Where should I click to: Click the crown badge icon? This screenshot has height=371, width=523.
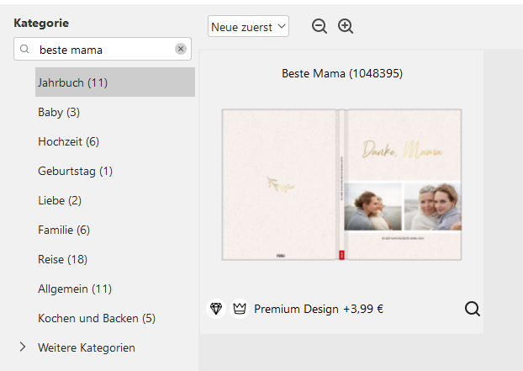coord(239,309)
